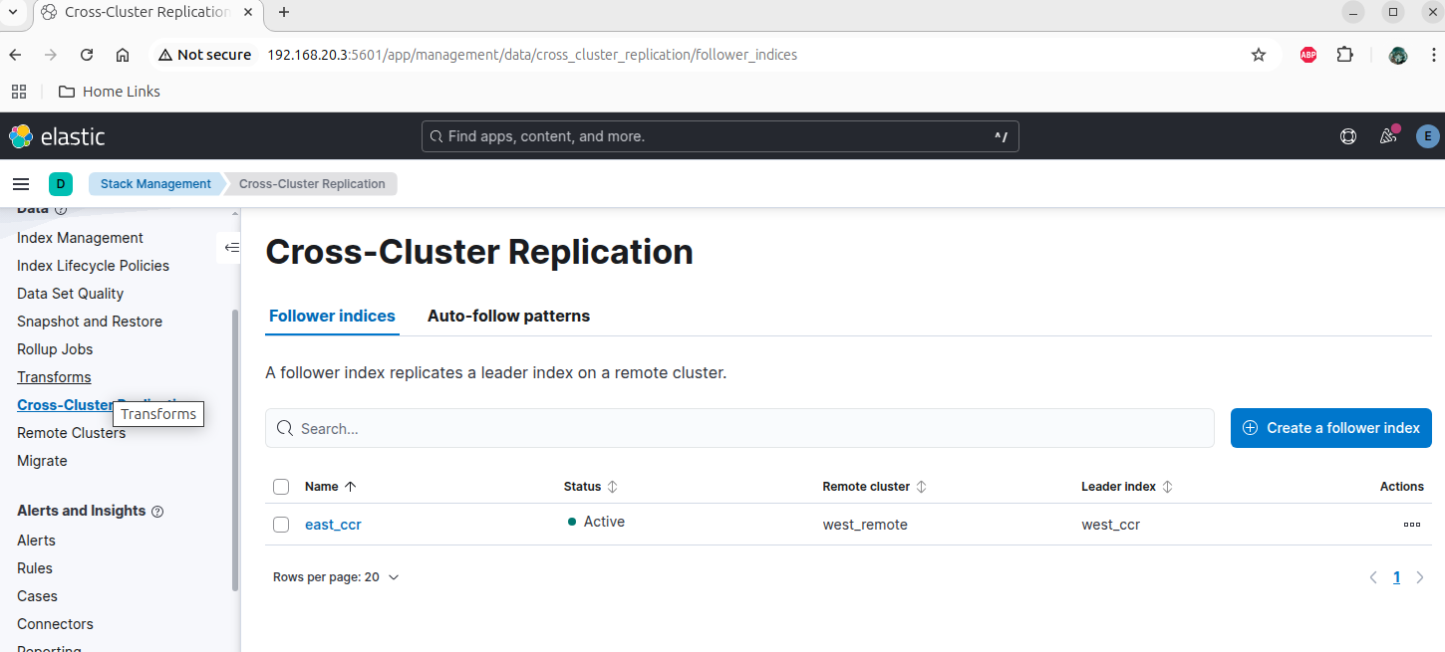Open the Chrome profile avatar
1445x652 pixels.
point(1398,55)
